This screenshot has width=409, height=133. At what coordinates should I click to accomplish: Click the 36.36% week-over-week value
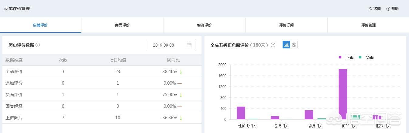pyautogui.click(x=170, y=118)
